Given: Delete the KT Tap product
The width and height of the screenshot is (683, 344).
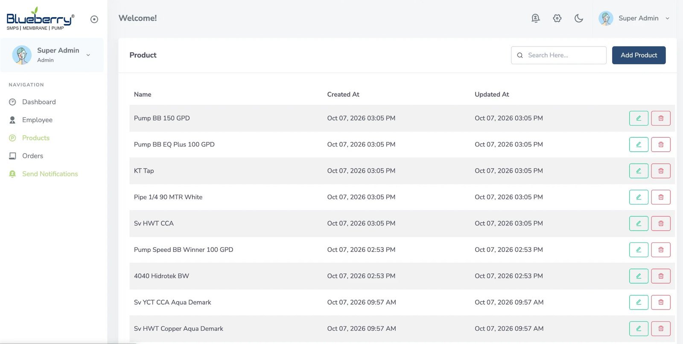Looking at the screenshot, I should point(661,171).
